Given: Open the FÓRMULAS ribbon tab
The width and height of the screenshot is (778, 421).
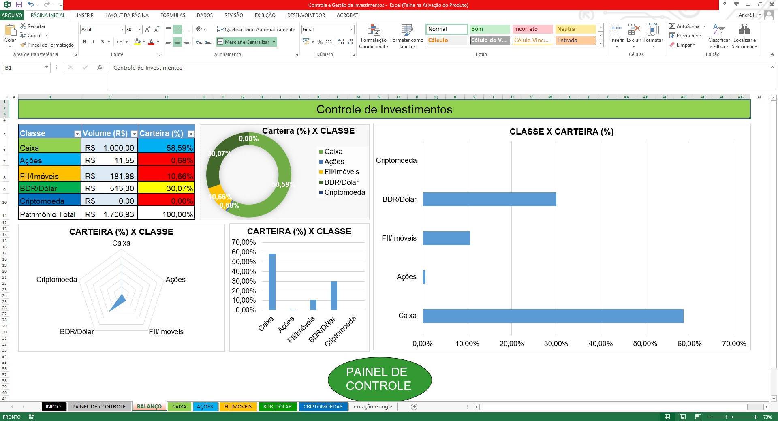Looking at the screenshot, I should click(173, 15).
